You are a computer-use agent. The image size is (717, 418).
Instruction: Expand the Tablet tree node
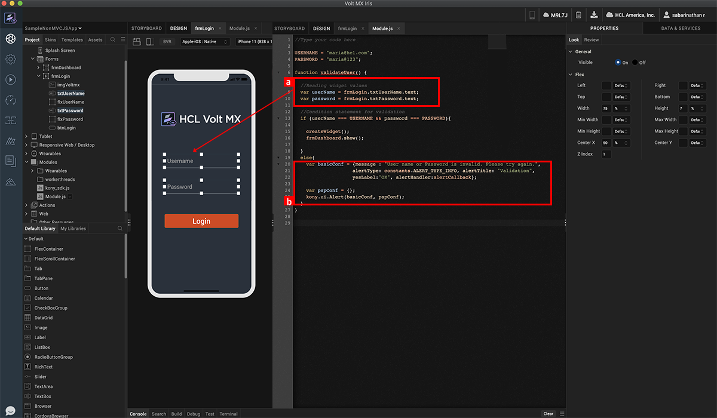[x=26, y=136]
